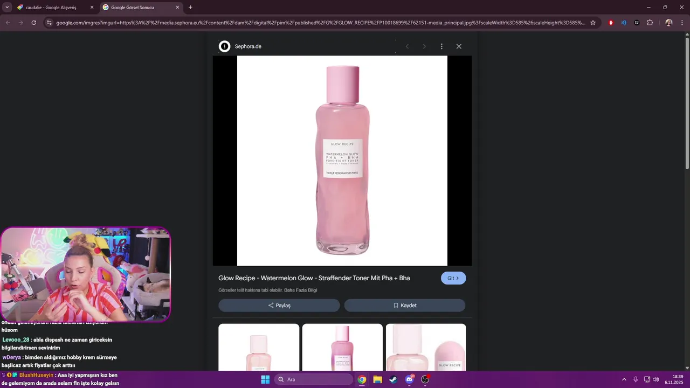Open Chrome's three-dot main menu

point(682,23)
